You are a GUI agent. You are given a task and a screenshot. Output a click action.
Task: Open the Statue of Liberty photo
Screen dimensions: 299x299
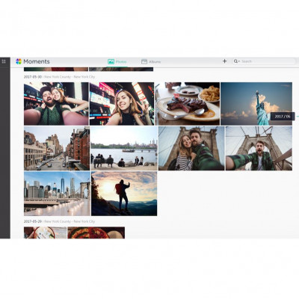(x=256, y=104)
